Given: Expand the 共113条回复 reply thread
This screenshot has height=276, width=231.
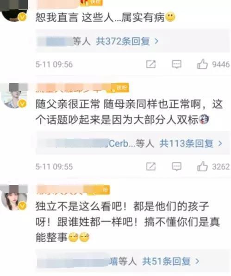Looking at the screenshot, I should [x=190, y=143].
